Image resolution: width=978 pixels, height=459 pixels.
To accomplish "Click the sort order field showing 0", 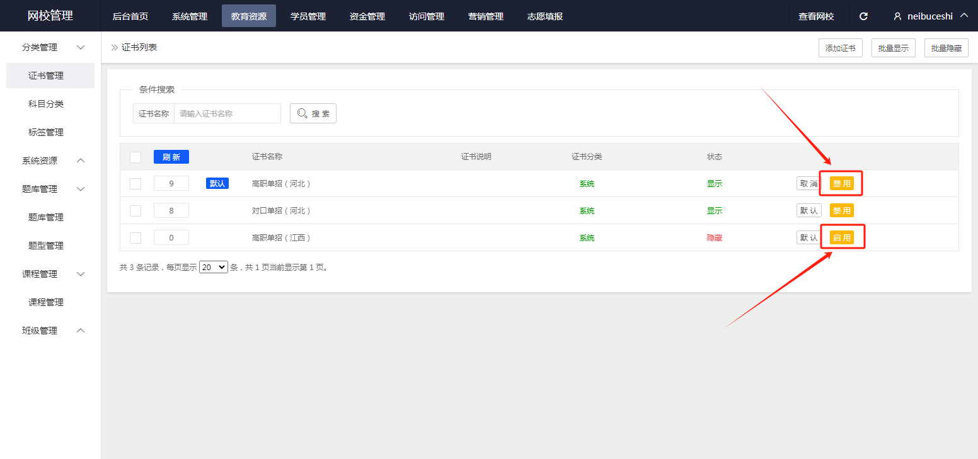I will (x=171, y=238).
